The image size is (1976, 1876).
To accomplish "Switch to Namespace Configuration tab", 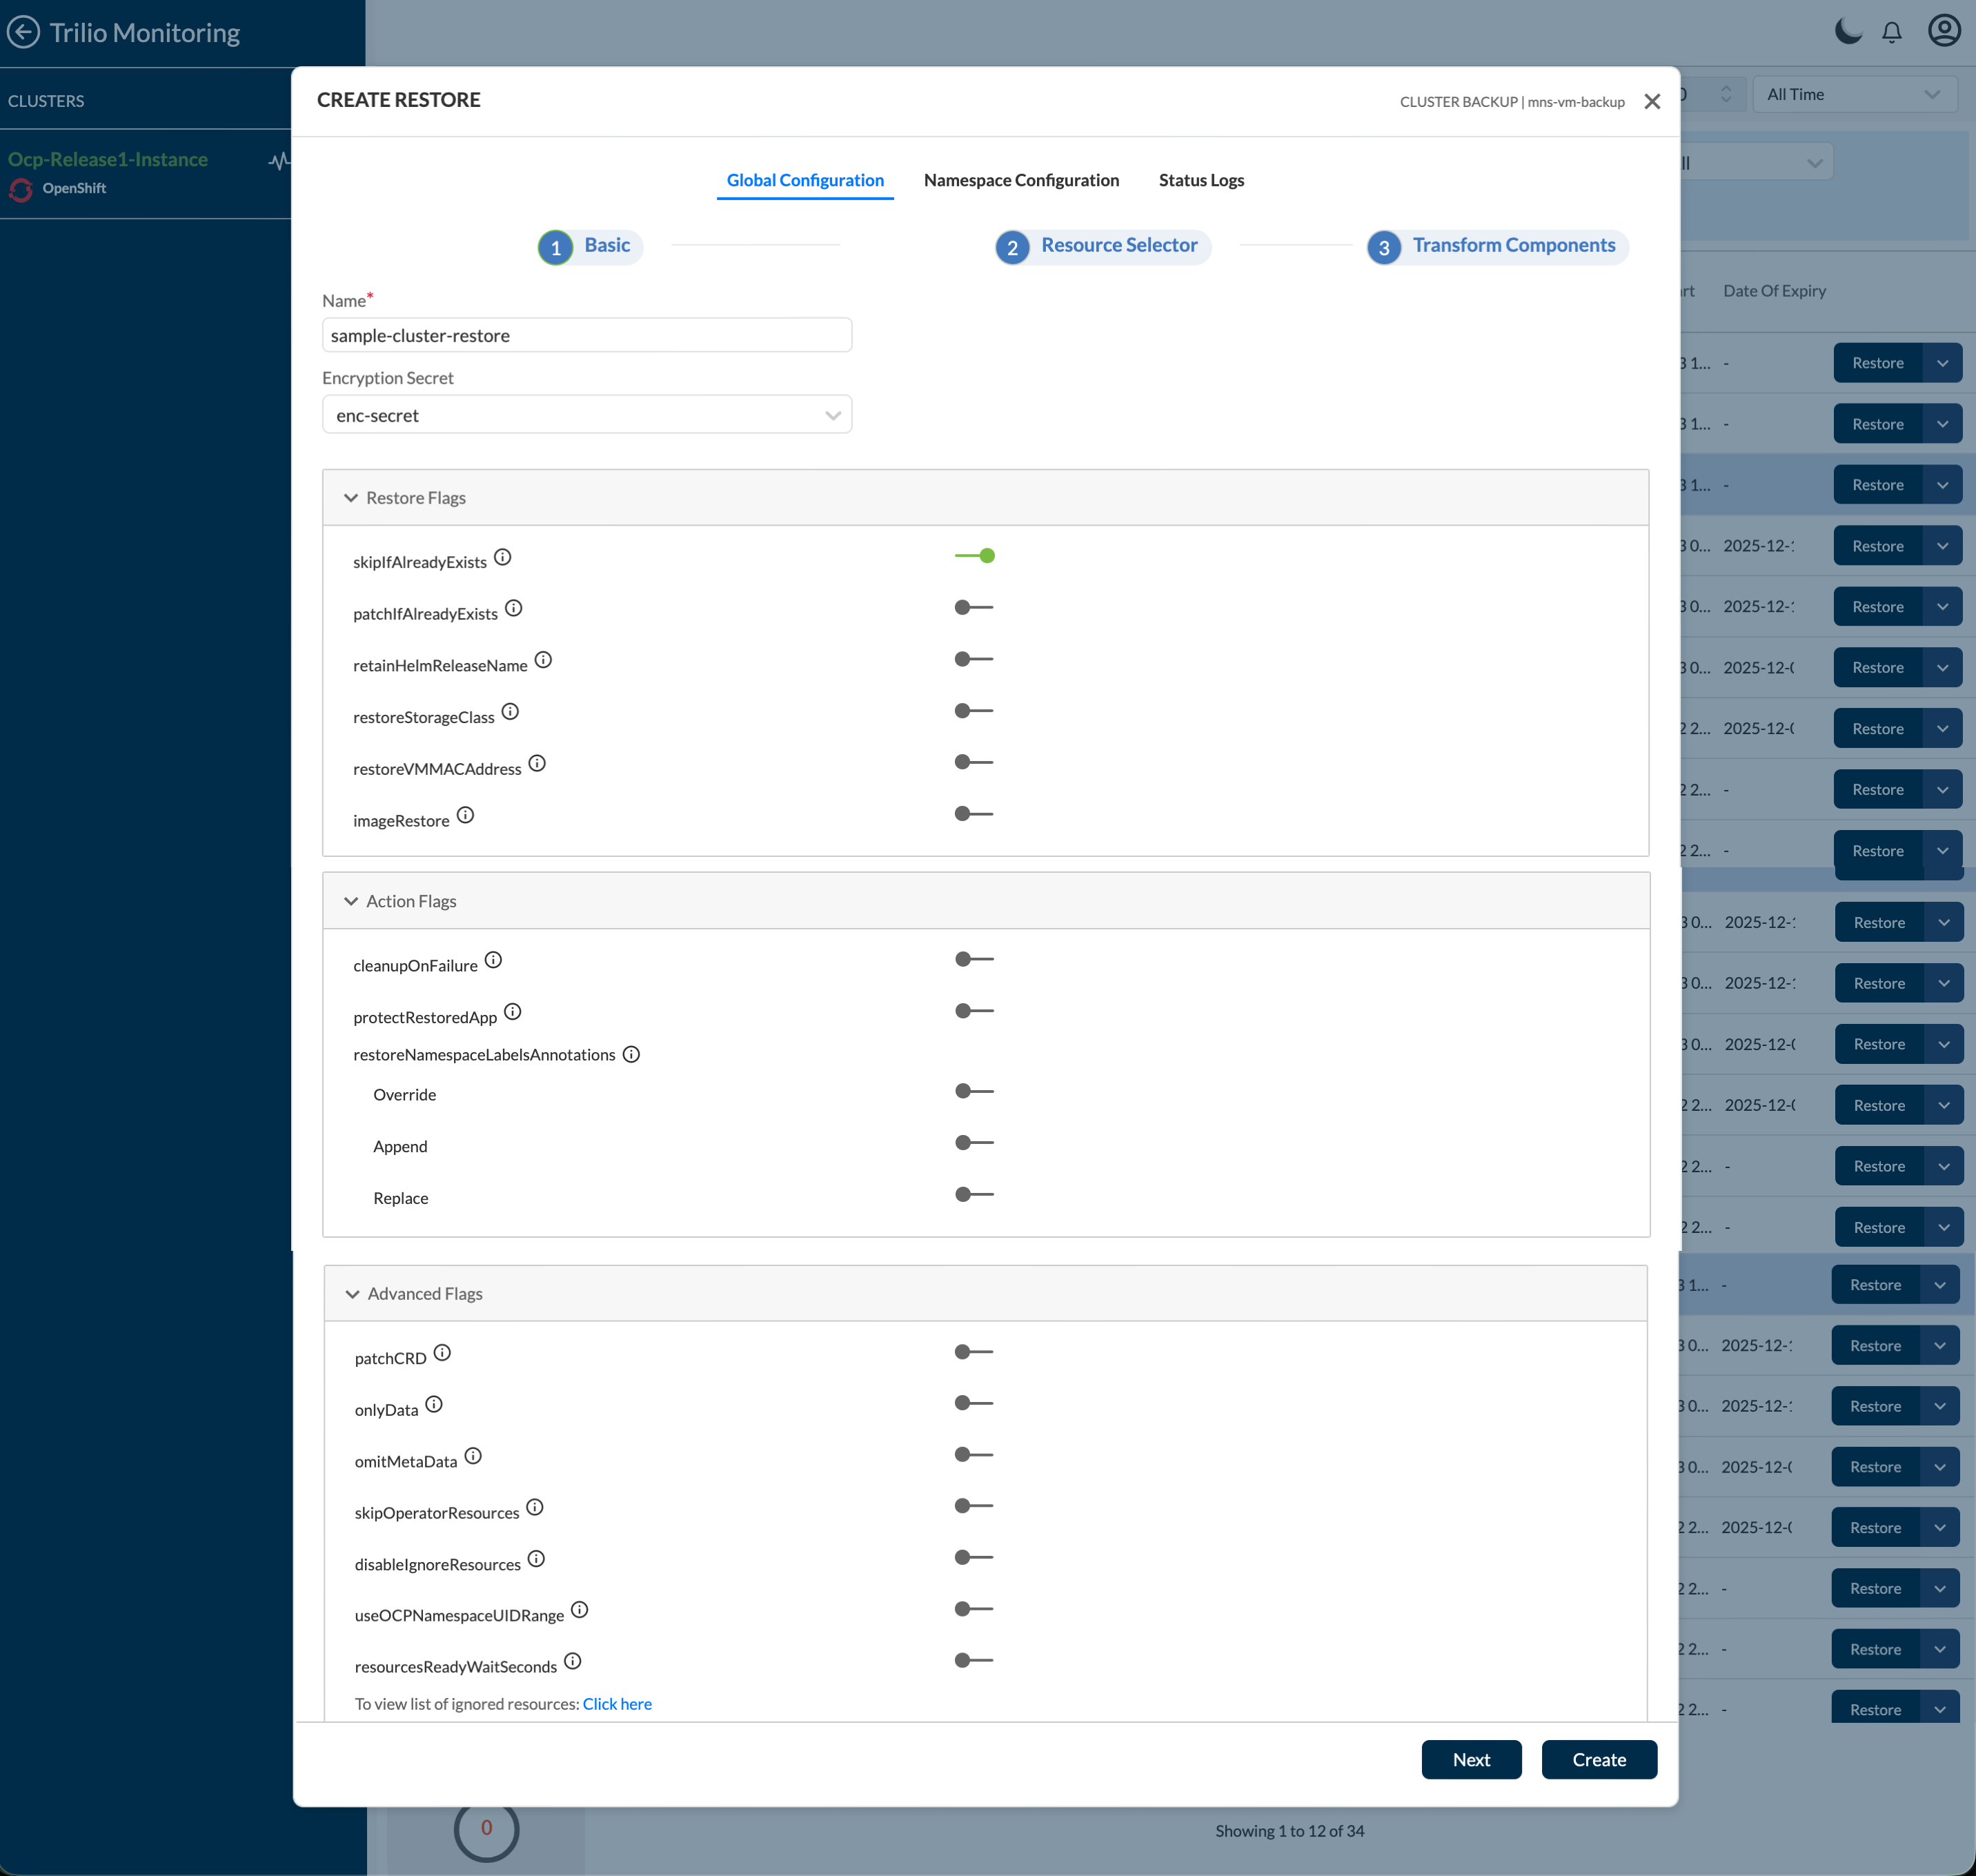I will [x=1021, y=180].
